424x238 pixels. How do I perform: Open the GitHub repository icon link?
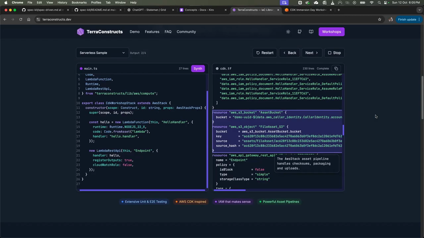pos(299,32)
